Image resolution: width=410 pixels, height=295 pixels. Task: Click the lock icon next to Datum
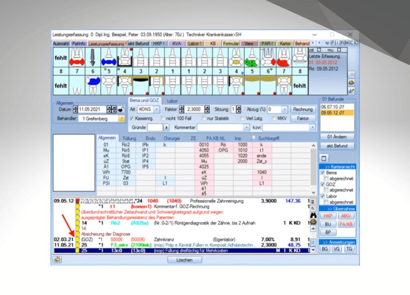[x=122, y=109]
